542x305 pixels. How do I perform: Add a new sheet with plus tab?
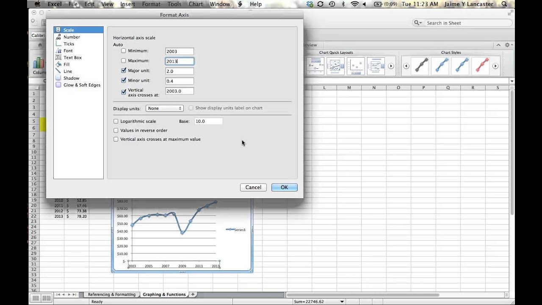pos(193,294)
